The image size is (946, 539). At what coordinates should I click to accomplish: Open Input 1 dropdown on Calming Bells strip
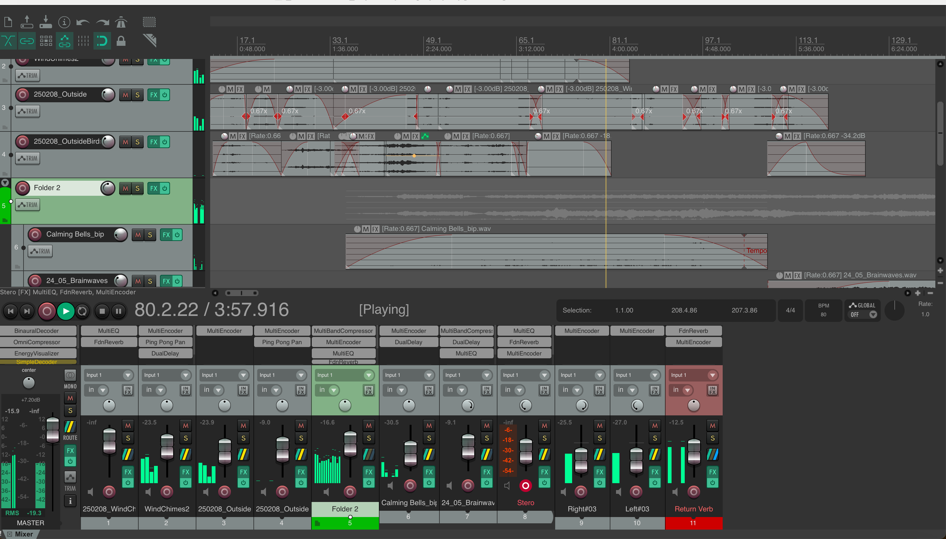click(409, 375)
